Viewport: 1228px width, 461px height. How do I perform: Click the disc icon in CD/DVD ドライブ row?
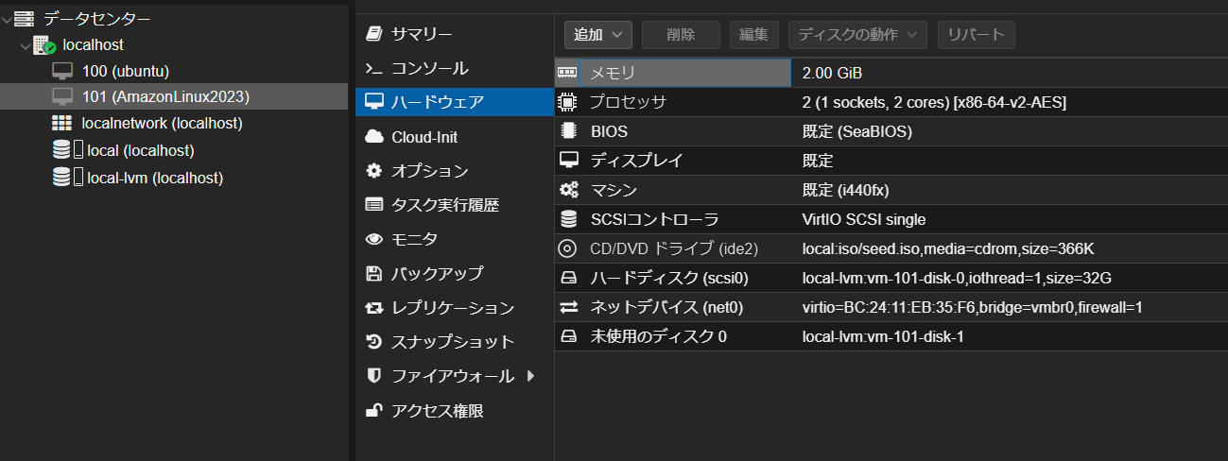pos(568,249)
